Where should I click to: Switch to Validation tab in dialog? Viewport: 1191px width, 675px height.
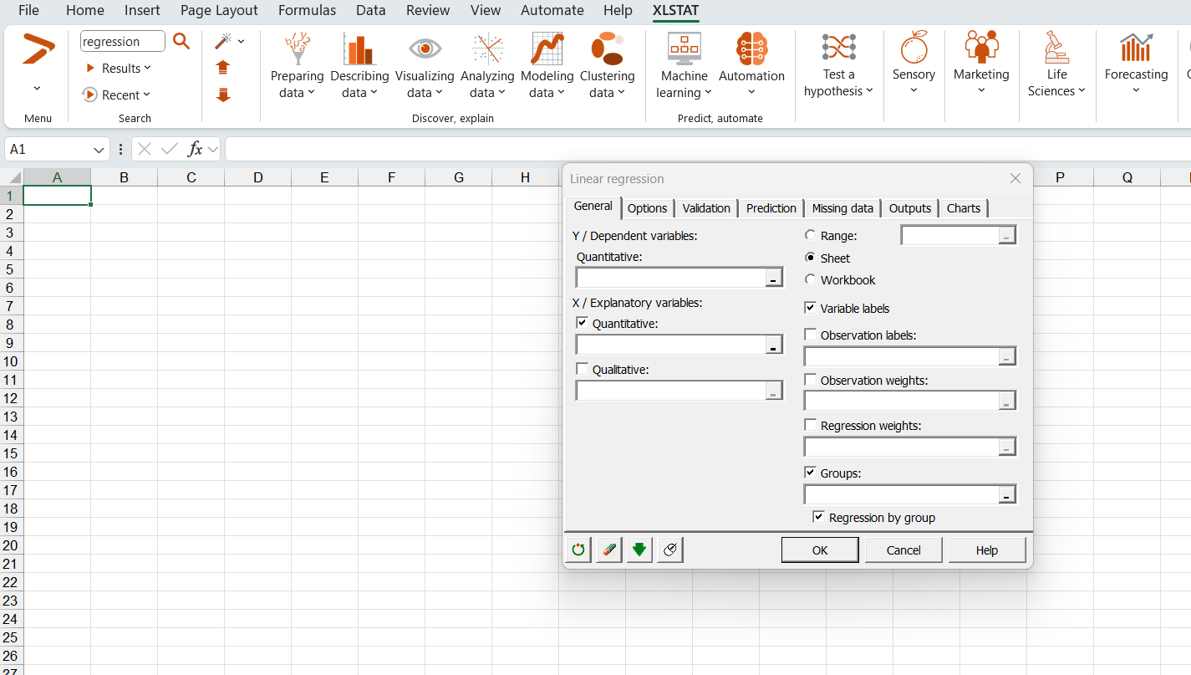(706, 208)
